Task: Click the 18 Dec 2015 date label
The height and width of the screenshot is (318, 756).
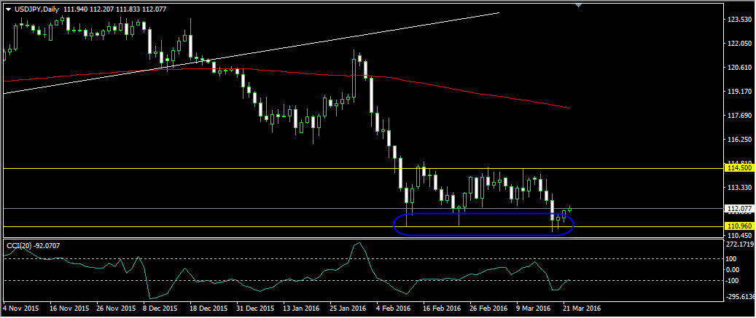Action: 209,308
